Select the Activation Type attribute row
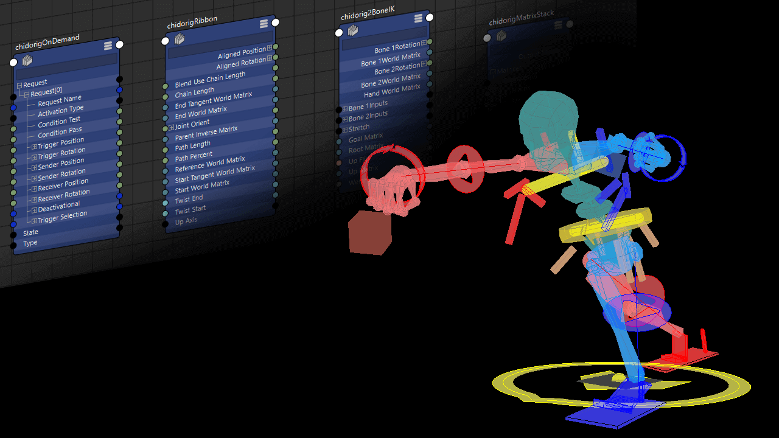Image resolution: width=779 pixels, height=438 pixels. (61, 111)
